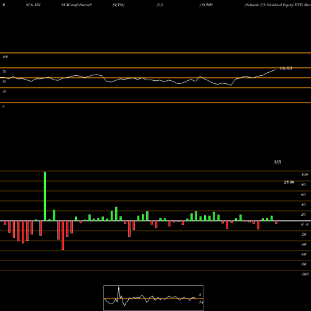Image resolution: width=311 pixels, height=311 pixels.
Task: Click the tallest green MR histogram bar
Action: pyautogui.click(x=45, y=196)
